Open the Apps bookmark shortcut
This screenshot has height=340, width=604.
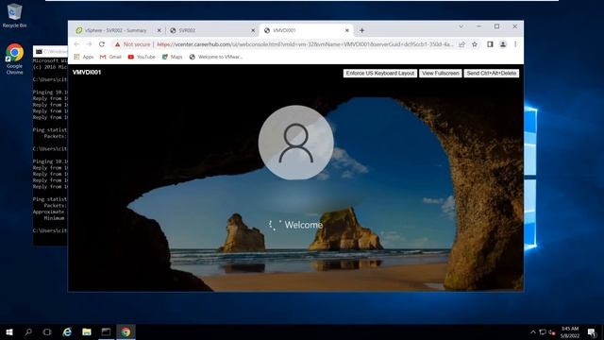(84, 57)
